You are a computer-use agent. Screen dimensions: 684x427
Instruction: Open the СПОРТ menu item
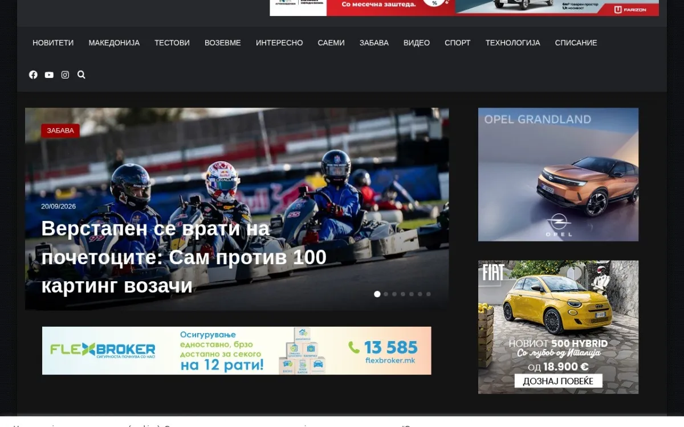point(458,43)
